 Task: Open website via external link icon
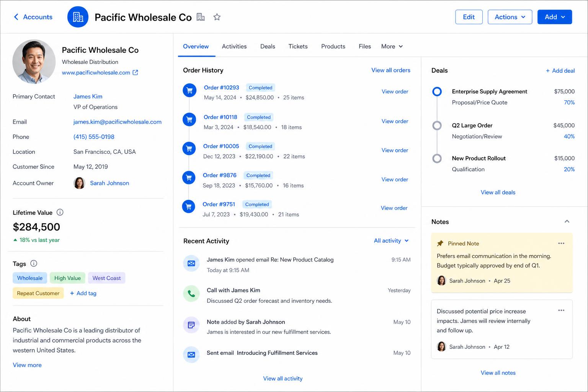pyautogui.click(x=135, y=72)
